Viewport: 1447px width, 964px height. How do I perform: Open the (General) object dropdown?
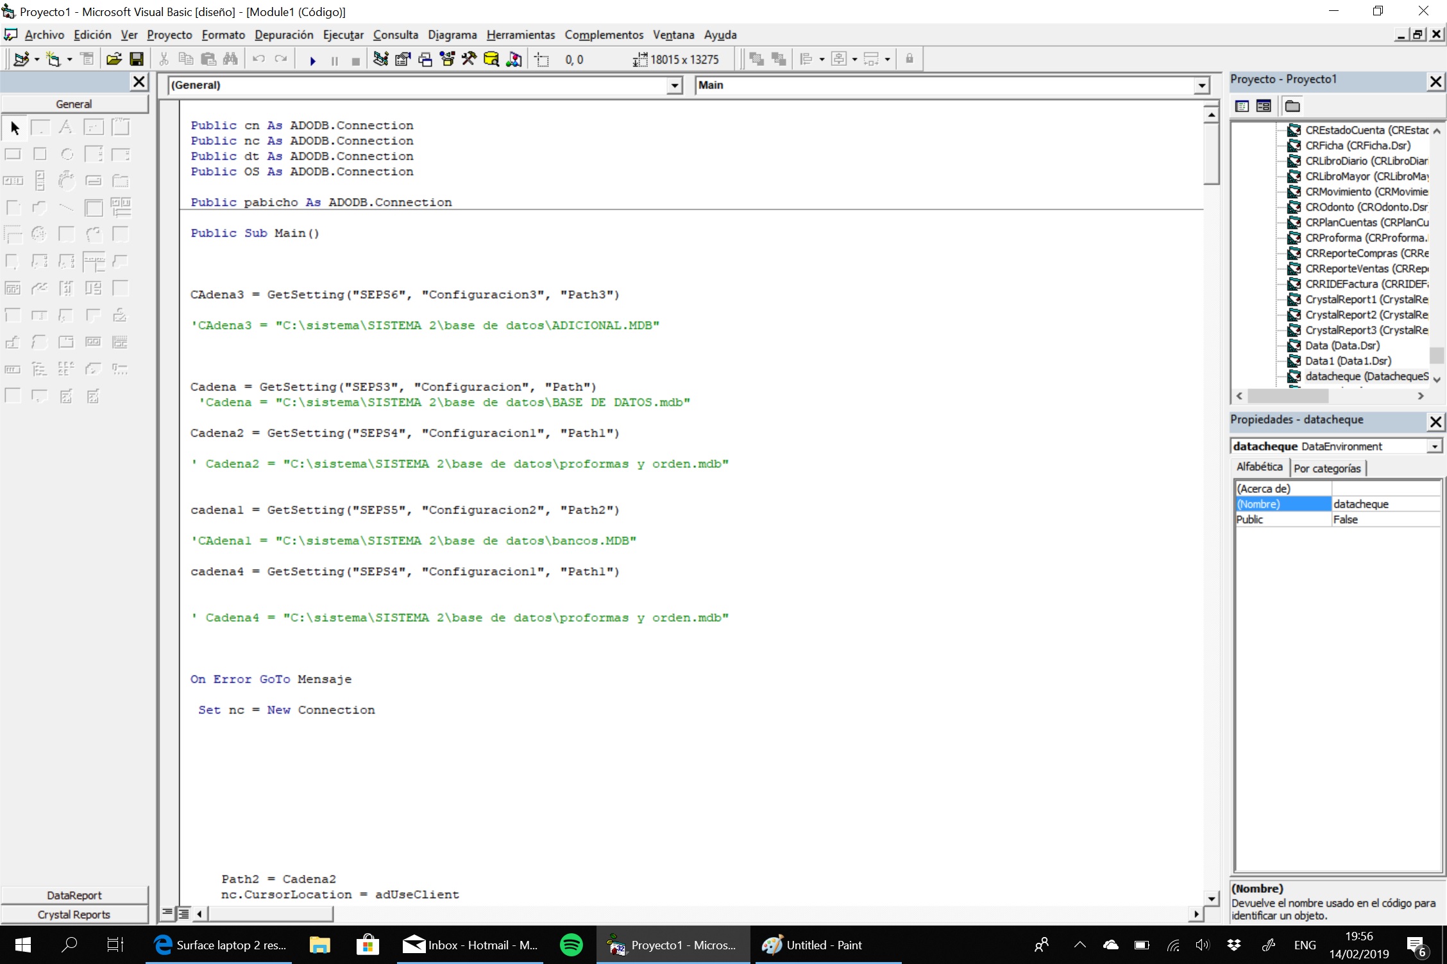(674, 85)
